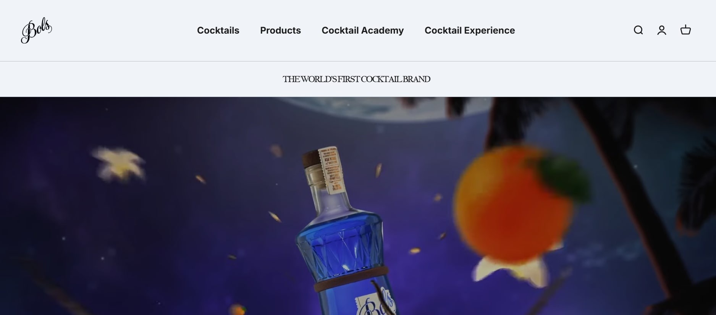Go to Cocktail Academy
716x315 pixels.
362,31
